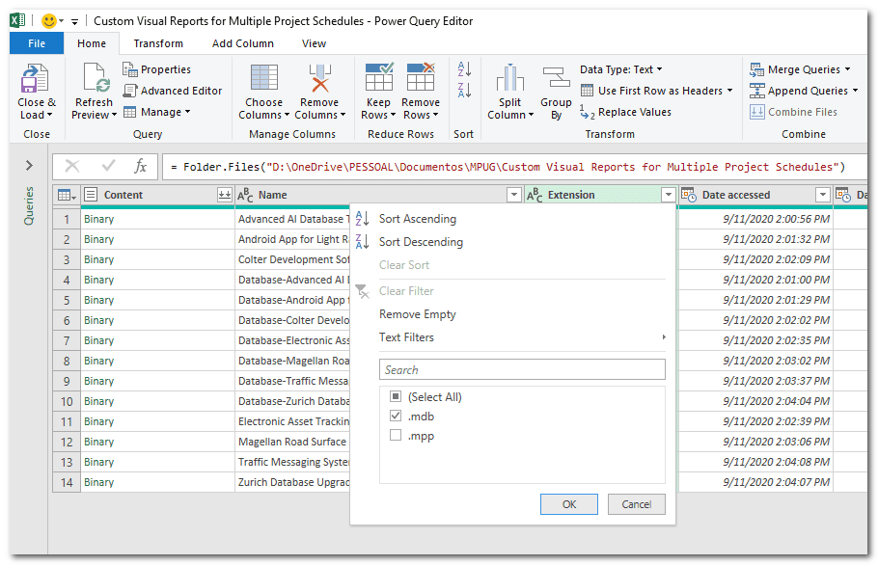Screen dimensions: 878x565
Task: Click the Remove Columns icon
Action: click(x=319, y=77)
